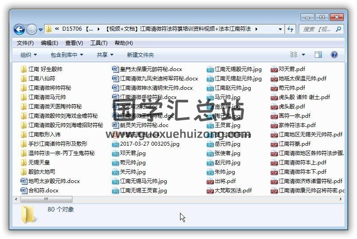Viewport: 357px width, 239px height.
Task: Click the change view icon
Action: click(x=293, y=55)
